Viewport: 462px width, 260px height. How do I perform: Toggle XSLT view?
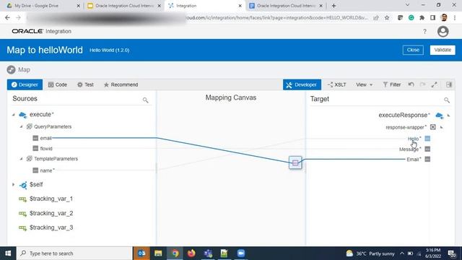(337, 84)
